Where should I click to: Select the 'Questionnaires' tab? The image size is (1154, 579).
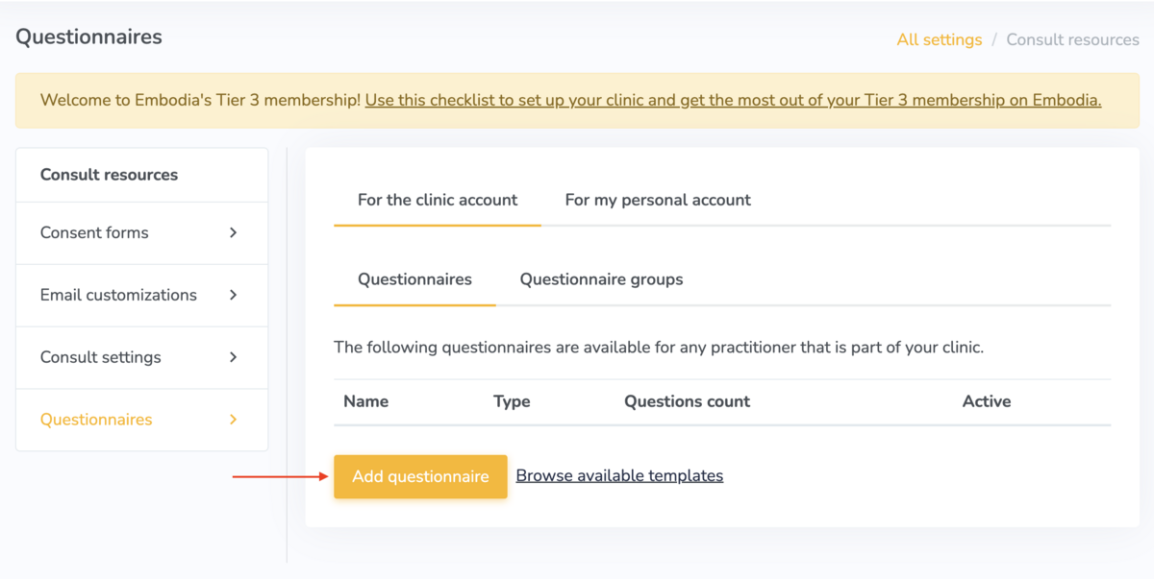[414, 279]
